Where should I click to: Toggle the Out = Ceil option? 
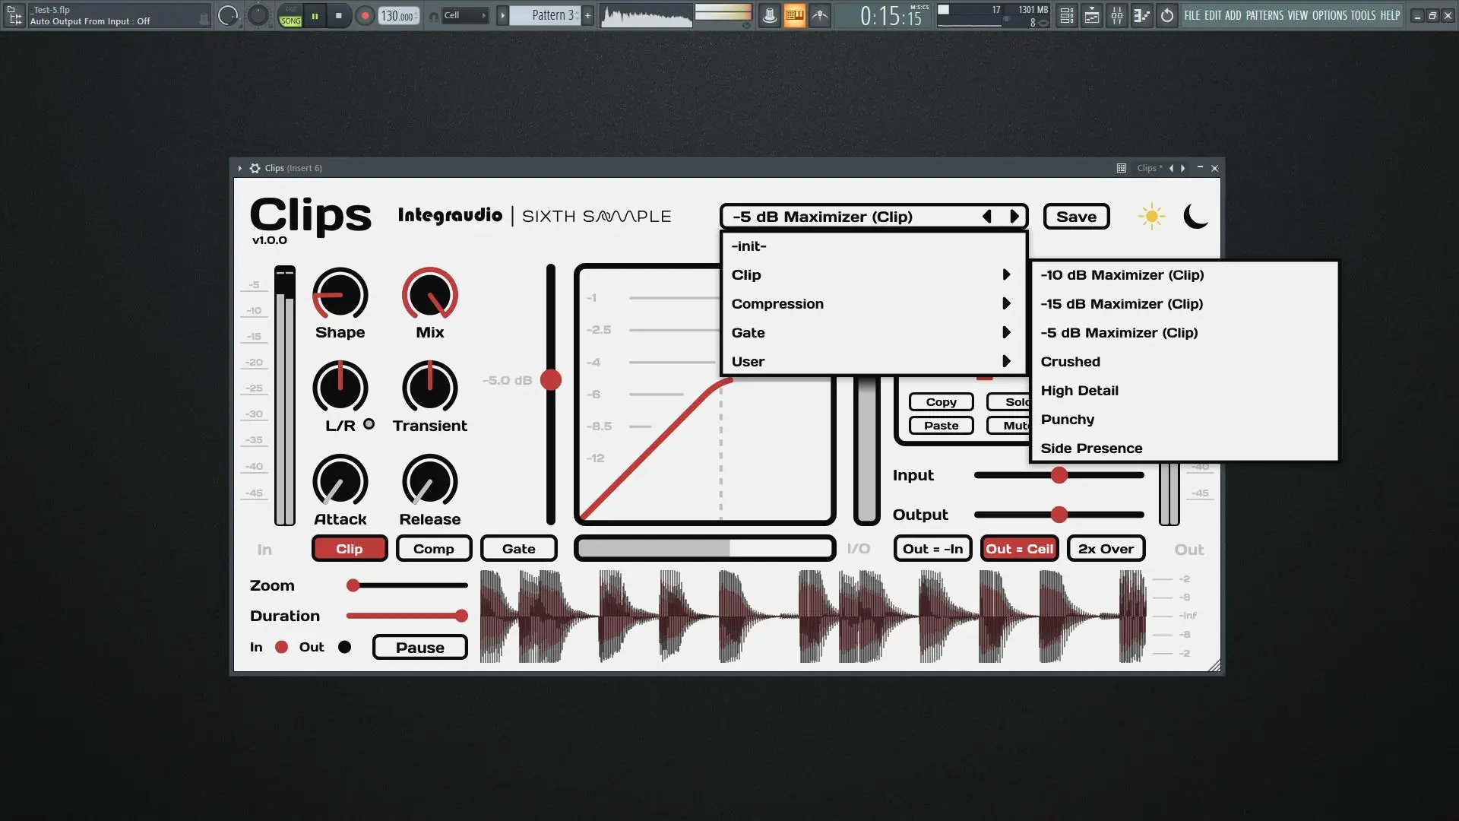point(1019,549)
